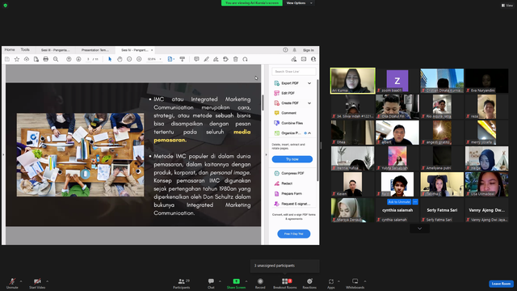Click the View layout button top right
Image resolution: width=517 pixels, height=291 pixels.
pyautogui.click(x=507, y=6)
